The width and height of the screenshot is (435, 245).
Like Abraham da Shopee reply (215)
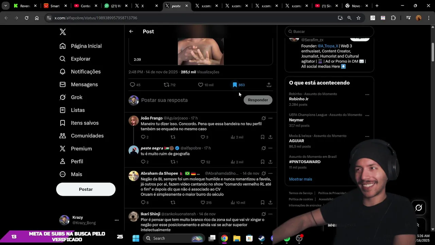tap(206, 202)
